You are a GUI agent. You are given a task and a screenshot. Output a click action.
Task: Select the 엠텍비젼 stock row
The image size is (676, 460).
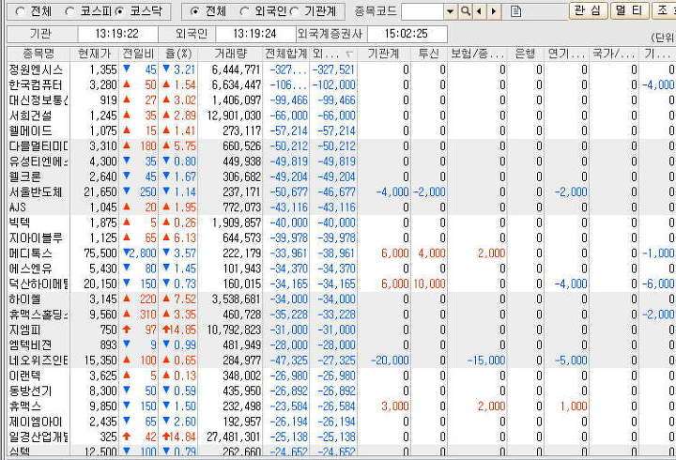click(x=342, y=345)
